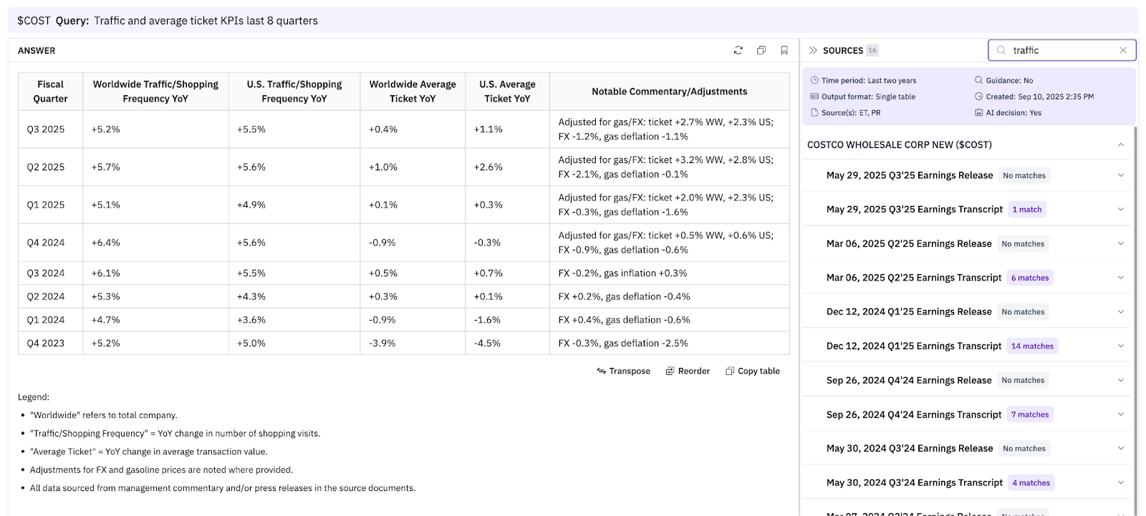
Task: Transpose the table
Action: [623, 371]
